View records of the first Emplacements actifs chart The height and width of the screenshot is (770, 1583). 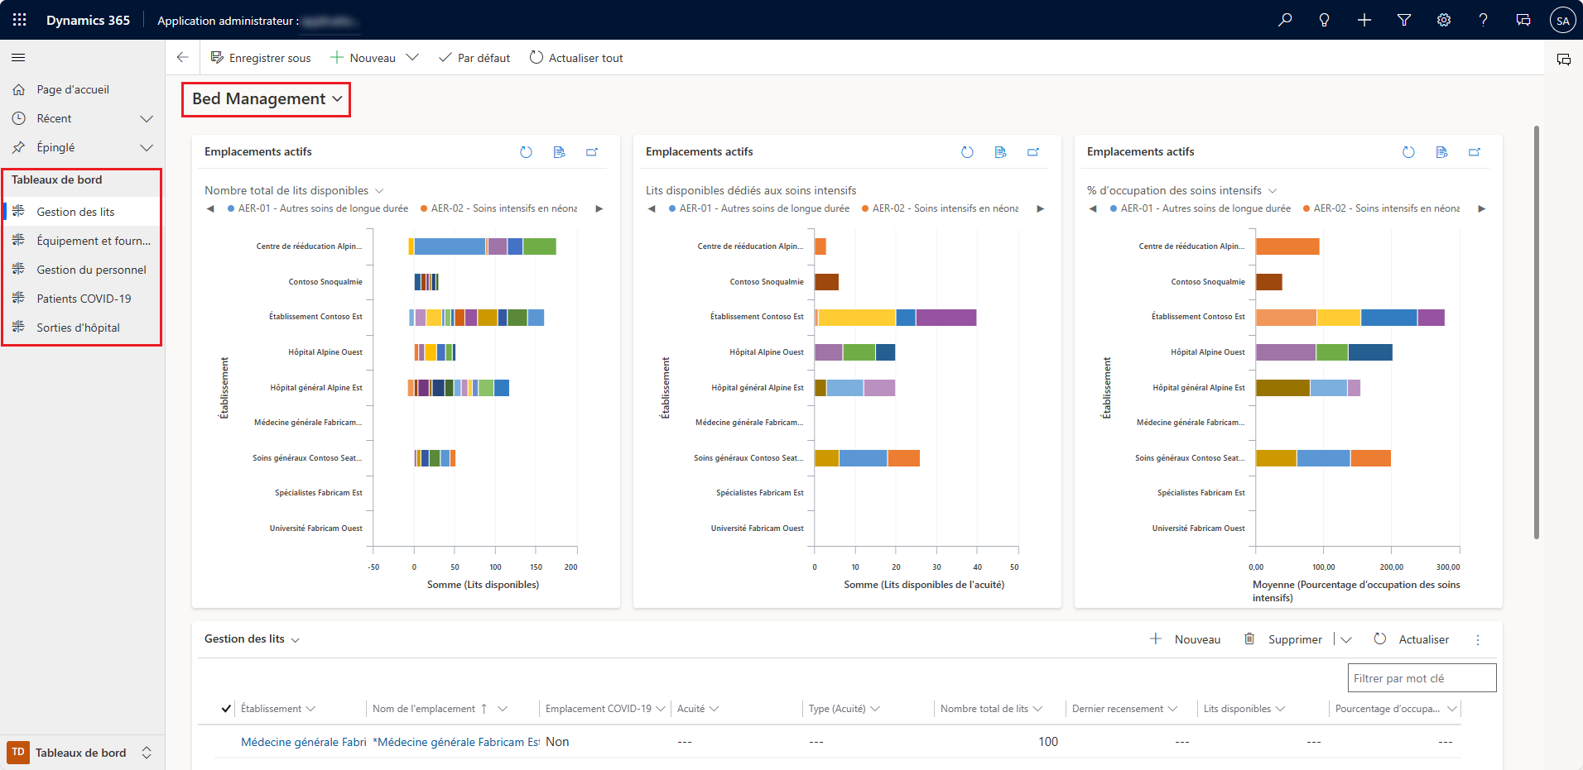pyautogui.click(x=559, y=152)
